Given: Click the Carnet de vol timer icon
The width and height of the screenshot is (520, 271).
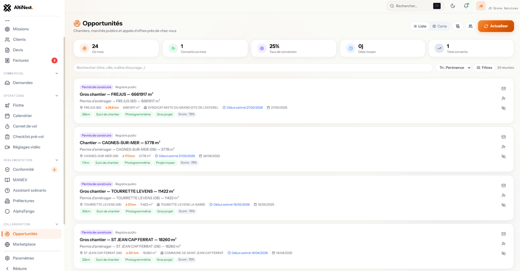Looking at the screenshot, I should tap(7, 126).
